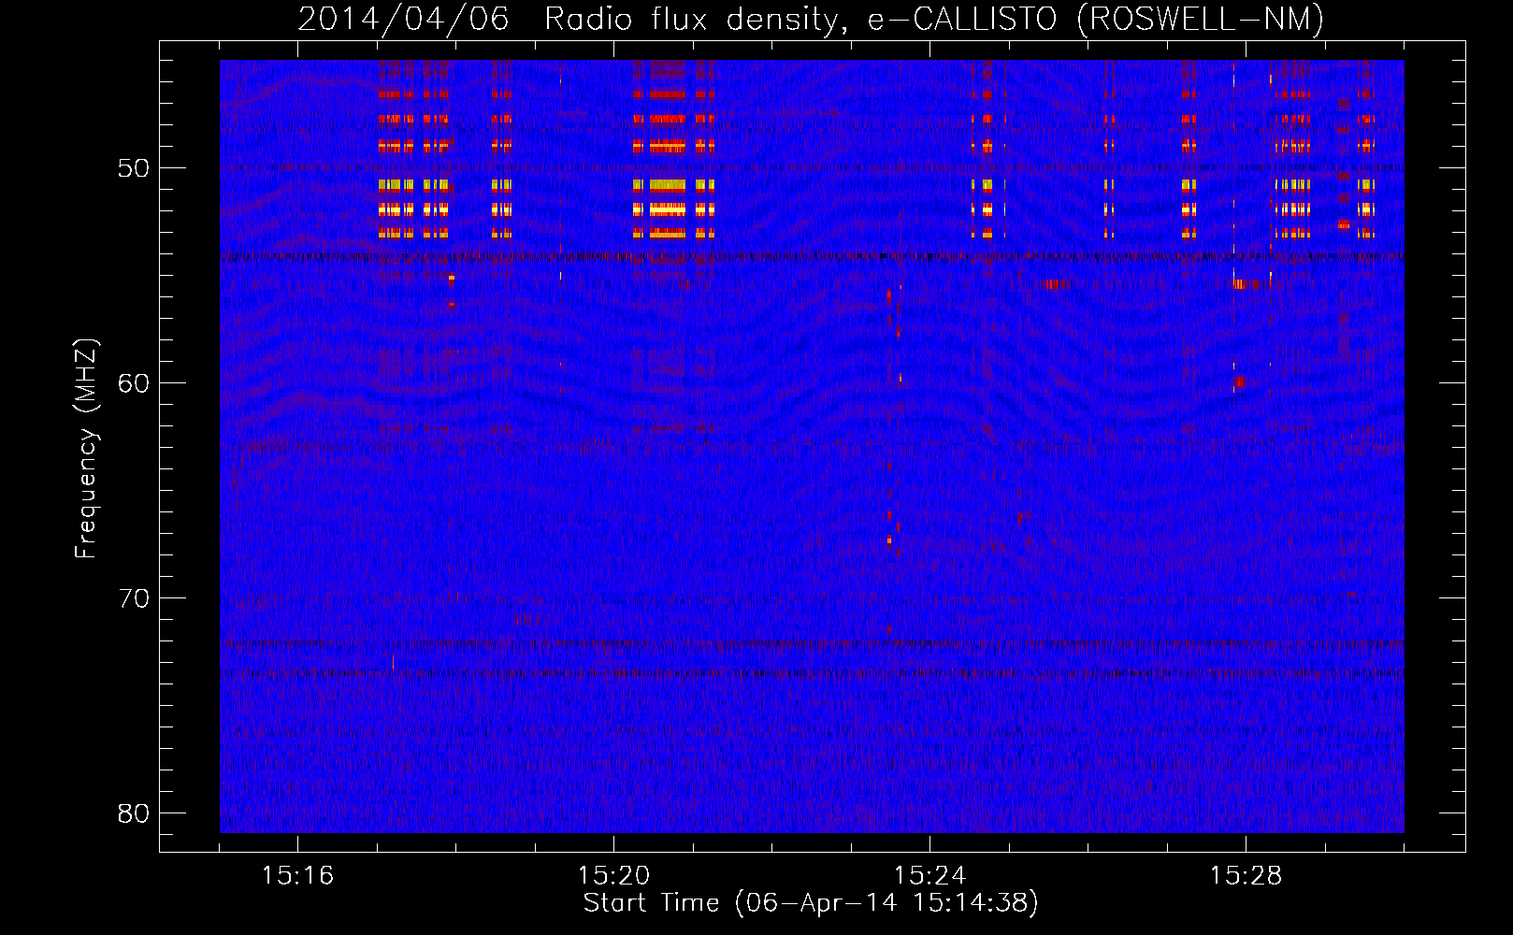Select the Frequency (MHZ) axis label
1513x935 pixels.
(86, 449)
